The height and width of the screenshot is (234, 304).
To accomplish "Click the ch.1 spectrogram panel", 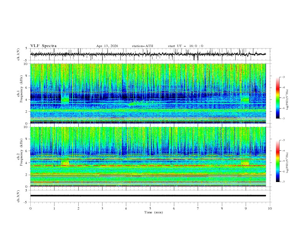I will click(148, 93).
